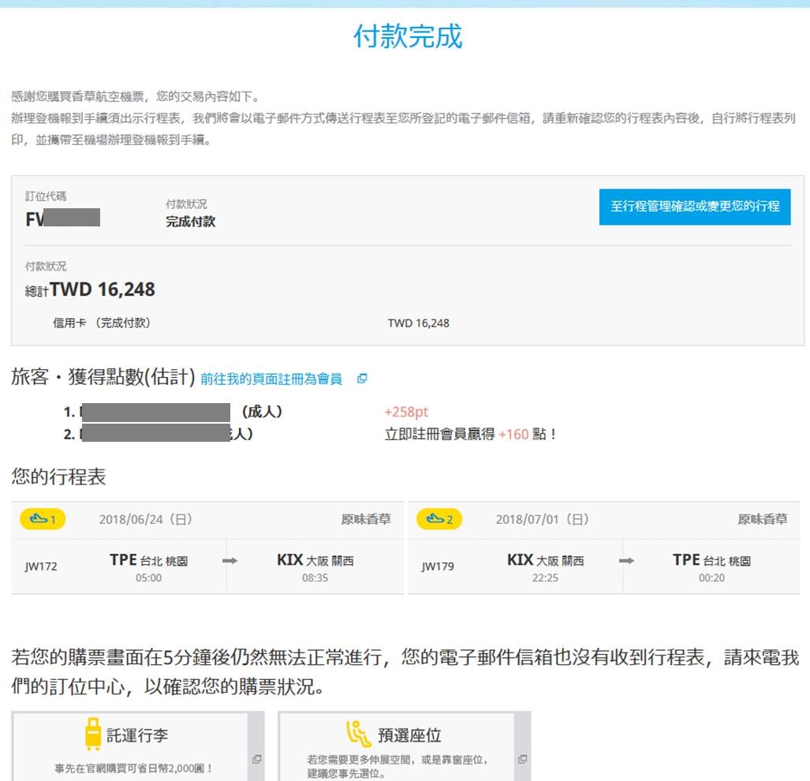Select the KIX 大阪 關西 destination on JW172
The image size is (810, 781).
click(x=315, y=560)
